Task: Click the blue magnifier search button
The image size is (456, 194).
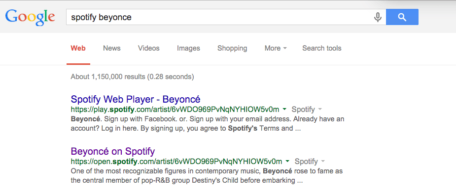Action: tap(402, 17)
